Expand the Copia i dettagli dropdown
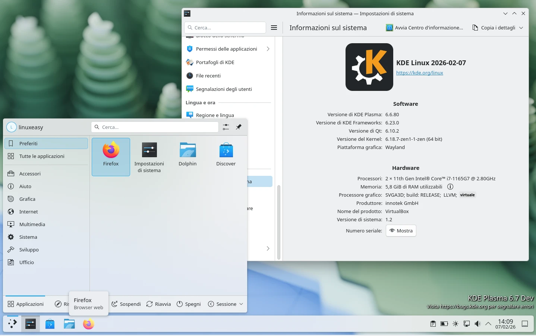This screenshot has height=336, width=536. 521,28
